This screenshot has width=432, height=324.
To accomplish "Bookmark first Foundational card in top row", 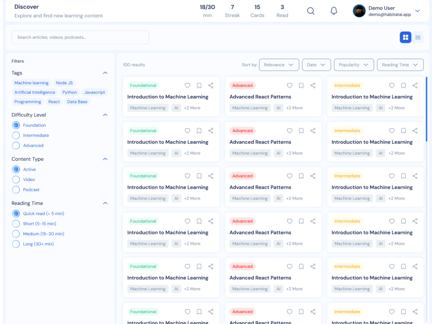I will pos(199,86).
